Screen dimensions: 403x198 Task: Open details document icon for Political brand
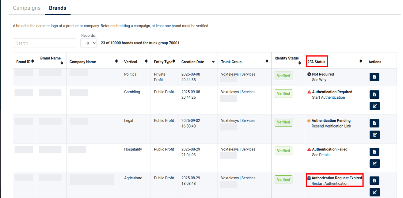tap(374, 77)
